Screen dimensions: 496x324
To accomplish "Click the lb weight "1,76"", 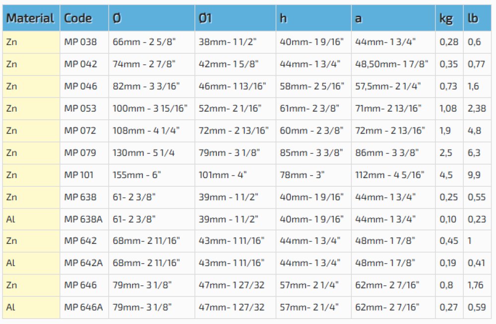I will pyautogui.click(x=476, y=285).
